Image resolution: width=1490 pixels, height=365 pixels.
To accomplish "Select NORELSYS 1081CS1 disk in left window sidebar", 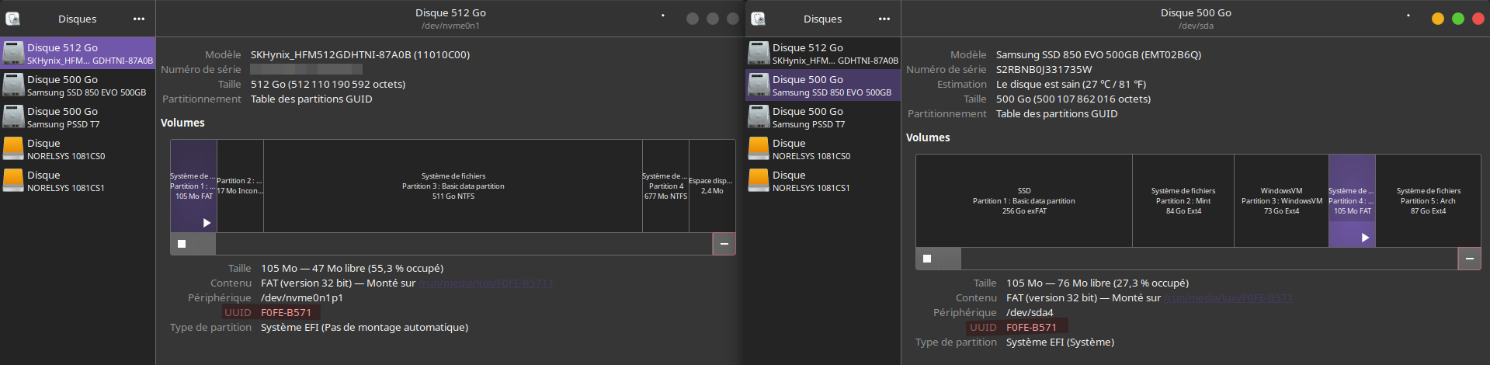I will coord(78,180).
